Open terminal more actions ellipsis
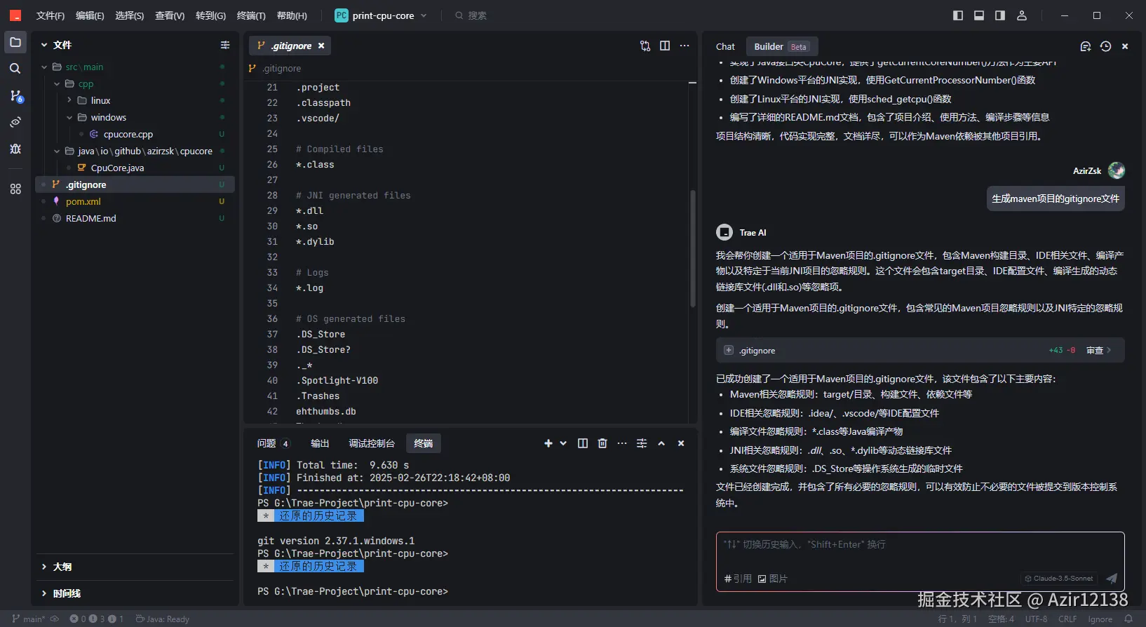Image resolution: width=1146 pixels, height=627 pixels. [622, 443]
